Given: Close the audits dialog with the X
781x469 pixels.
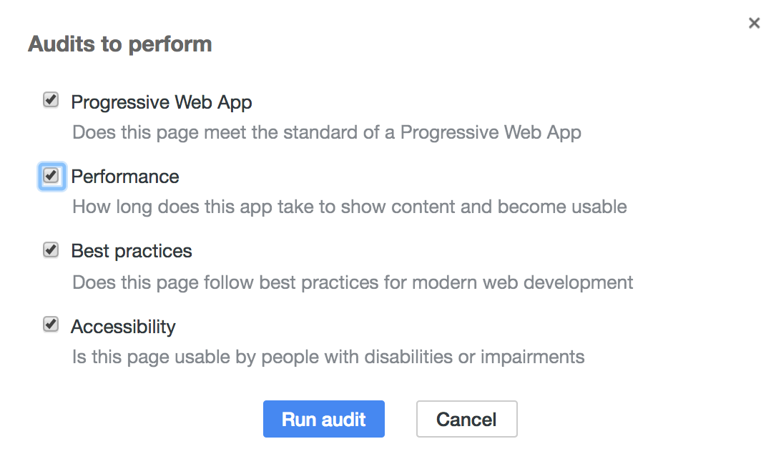Looking at the screenshot, I should pyautogui.click(x=754, y=23).
